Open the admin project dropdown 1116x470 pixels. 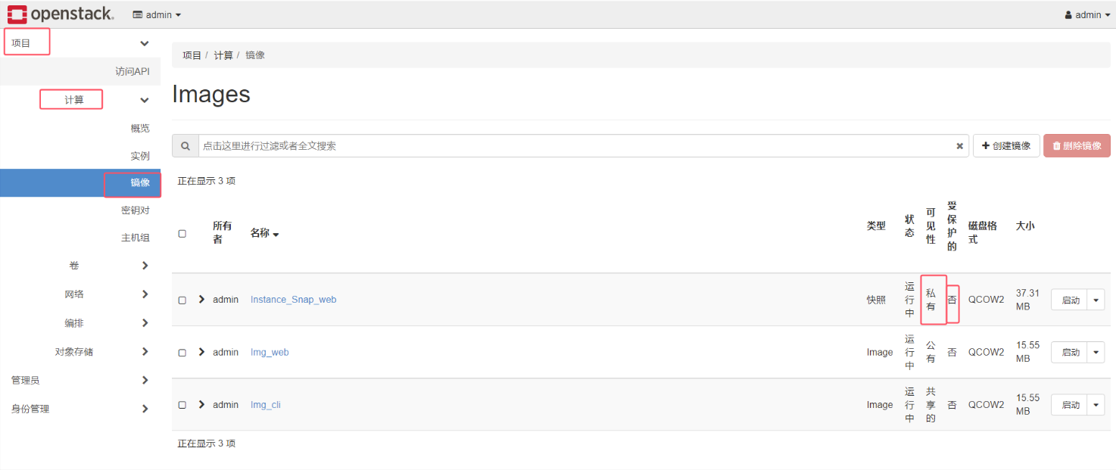point(157,14)
